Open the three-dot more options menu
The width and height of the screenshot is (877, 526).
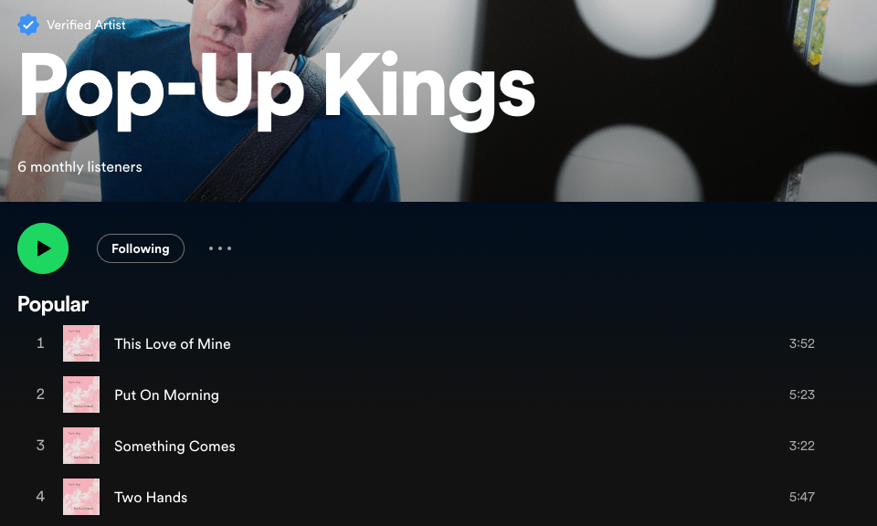(220, 248)
